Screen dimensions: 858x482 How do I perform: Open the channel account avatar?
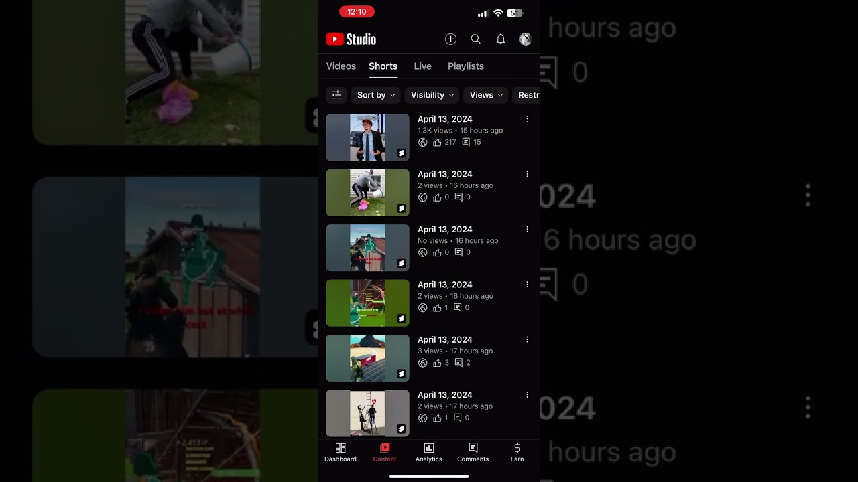[x=526, y=39]
